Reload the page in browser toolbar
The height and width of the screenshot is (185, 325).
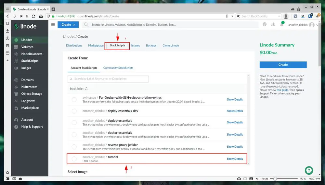pos(34,16)
